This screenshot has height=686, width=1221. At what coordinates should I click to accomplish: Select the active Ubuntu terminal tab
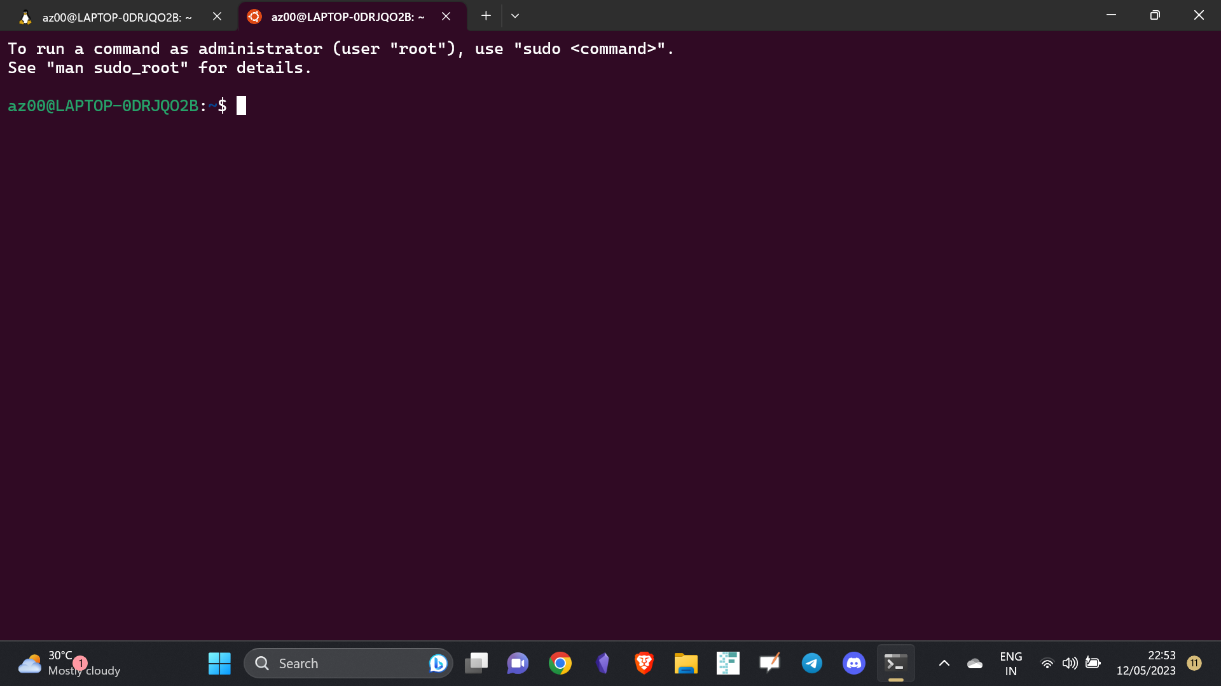pos(347,17)
